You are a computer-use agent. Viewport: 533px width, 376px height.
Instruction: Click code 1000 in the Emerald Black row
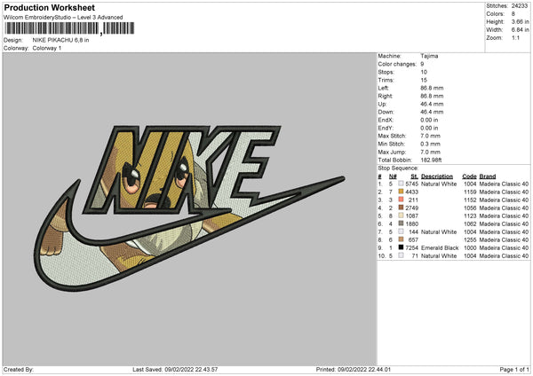point(470,247)
